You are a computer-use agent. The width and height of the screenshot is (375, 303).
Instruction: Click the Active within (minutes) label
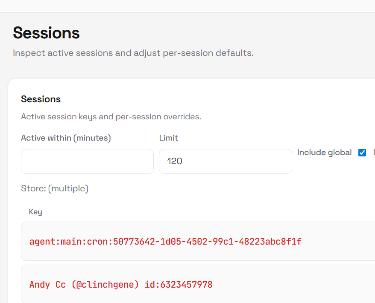66,138
